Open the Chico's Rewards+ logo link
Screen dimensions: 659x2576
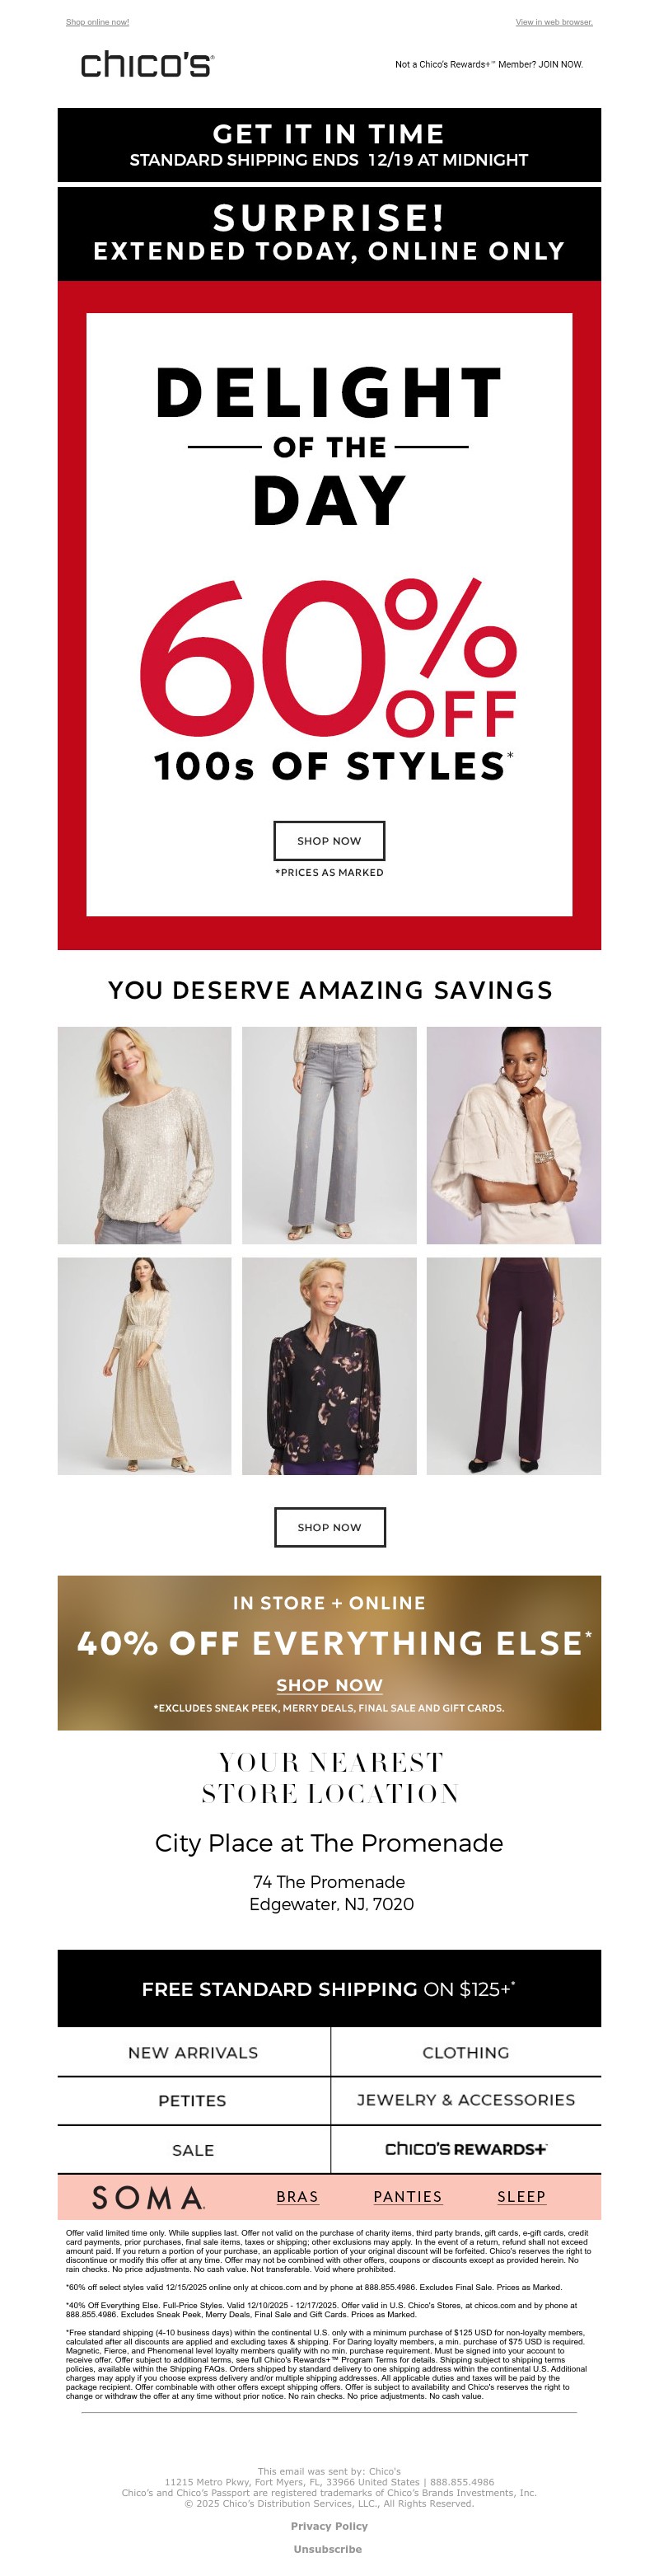pyautogui.click(x=466, y=2149)
